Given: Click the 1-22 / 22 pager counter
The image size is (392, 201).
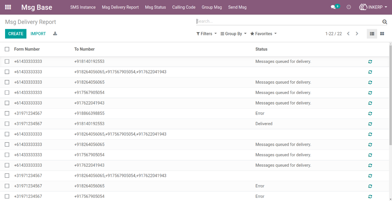Looking at the screenshot, I should point(334,34).
